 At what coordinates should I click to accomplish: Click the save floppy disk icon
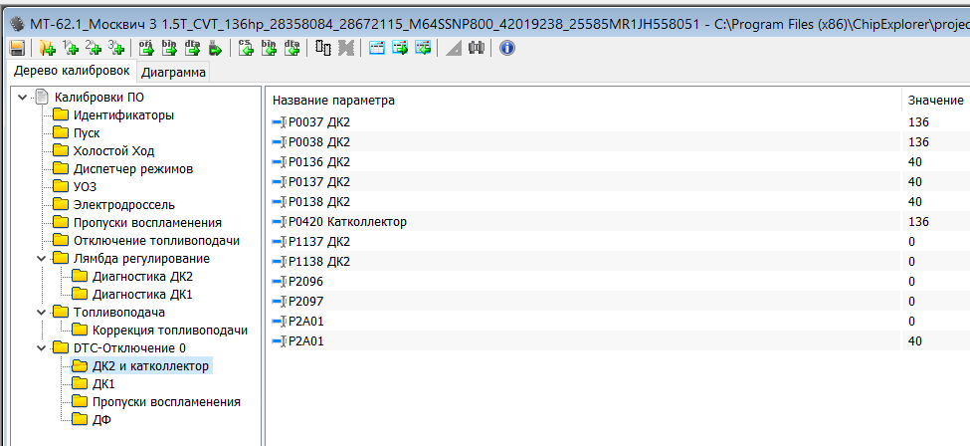[x=17, y=48]
